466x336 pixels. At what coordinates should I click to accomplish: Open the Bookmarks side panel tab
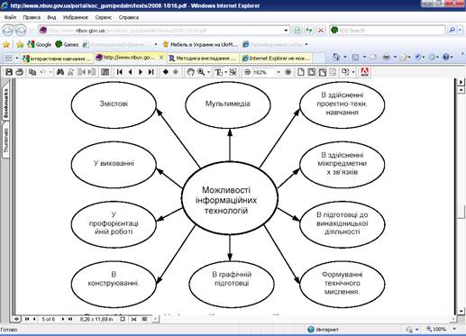[5, 103]
